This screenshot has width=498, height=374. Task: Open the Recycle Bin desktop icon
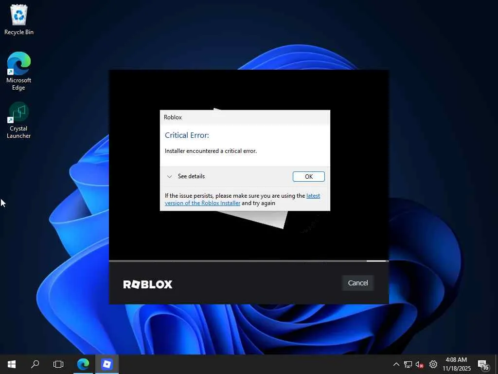click(x=19, y=20)
